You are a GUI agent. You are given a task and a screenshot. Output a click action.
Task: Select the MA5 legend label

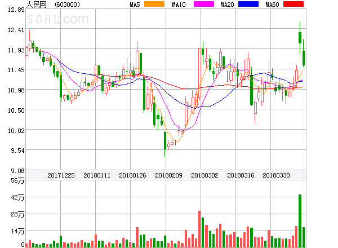pyautogui.click(x=135, y=5)
